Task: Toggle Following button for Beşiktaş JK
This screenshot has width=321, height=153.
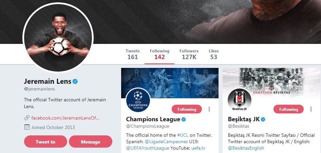Action: 288,109
